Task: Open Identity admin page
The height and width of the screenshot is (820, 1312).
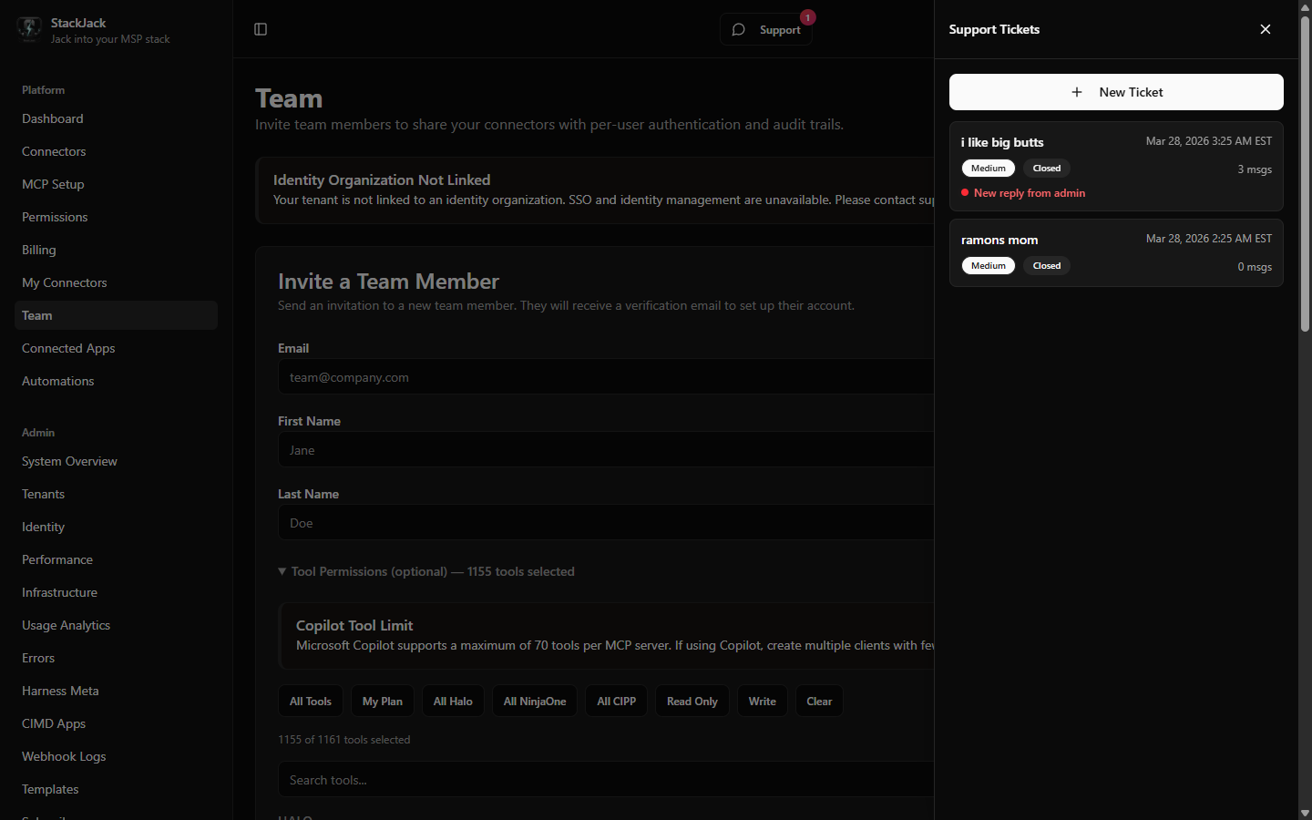Action: click(116, 527)
